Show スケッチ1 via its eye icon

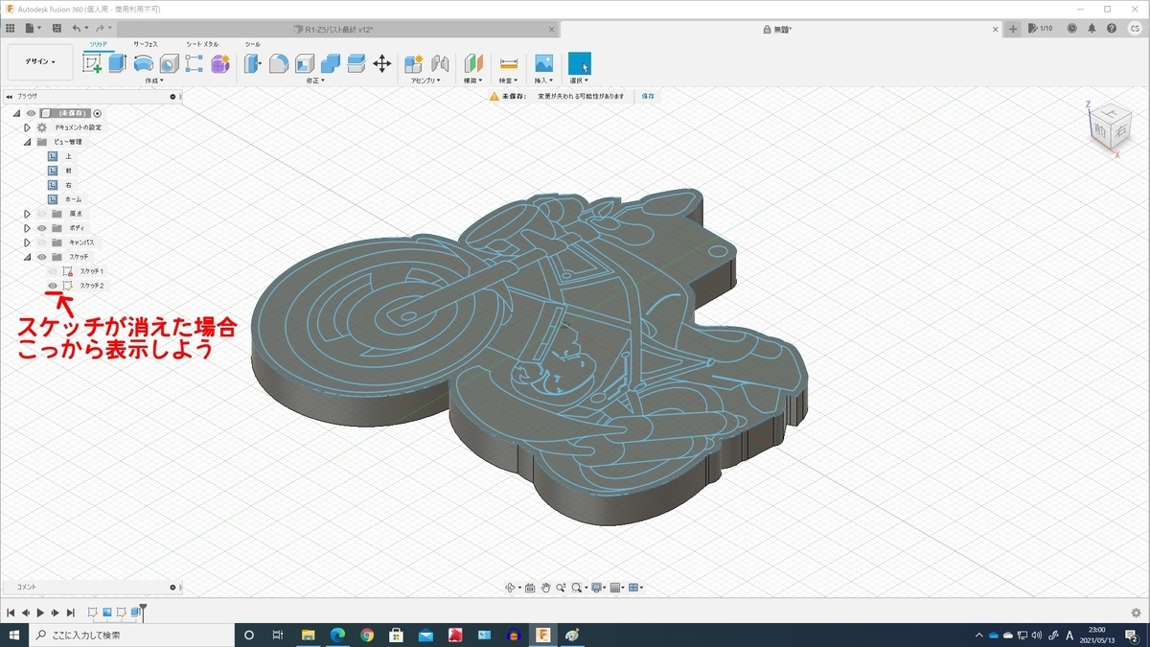click(x=53, y=271)
